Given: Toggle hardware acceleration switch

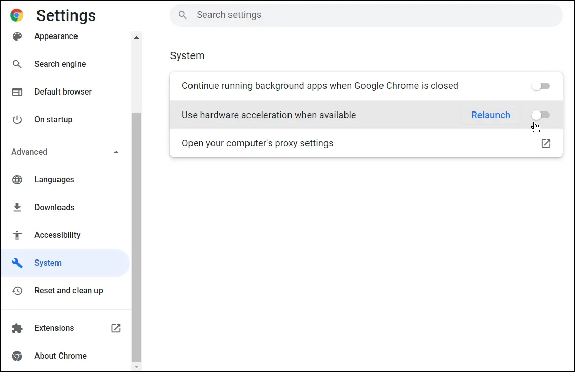Looking at the screenshot, I should (541, 115).
